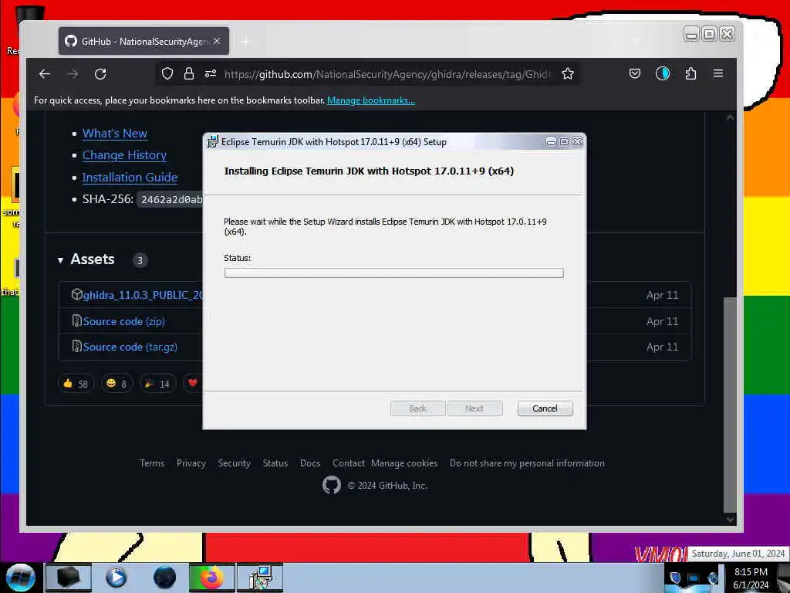Viewport: 790px width, 593px height.
Task: Click Manage cookies in footer
Action: 404,463
